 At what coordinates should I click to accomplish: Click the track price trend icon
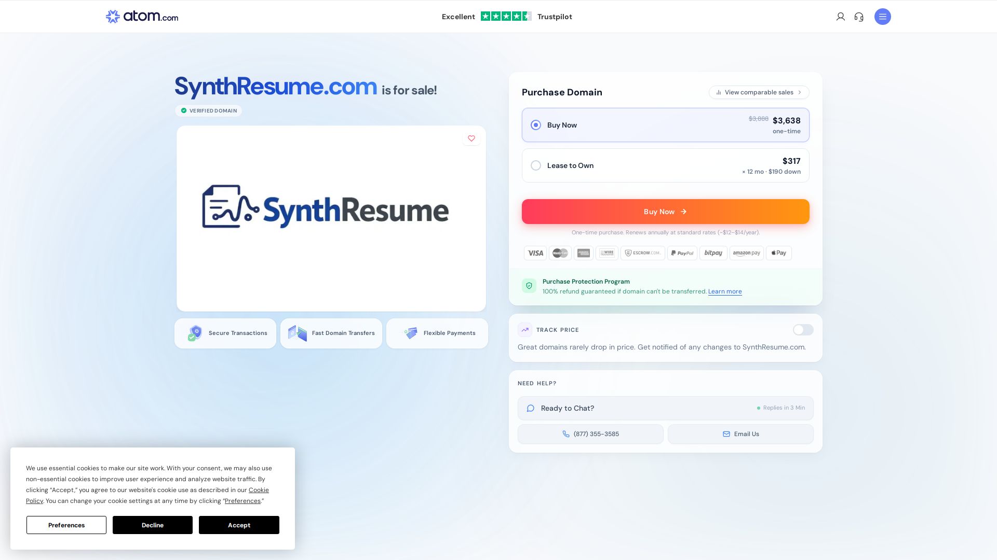525,330
